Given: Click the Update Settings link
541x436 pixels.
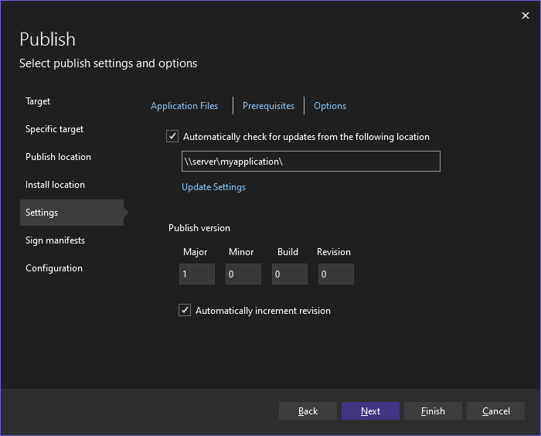Looking at the screenshot, I should pos(213,187).
